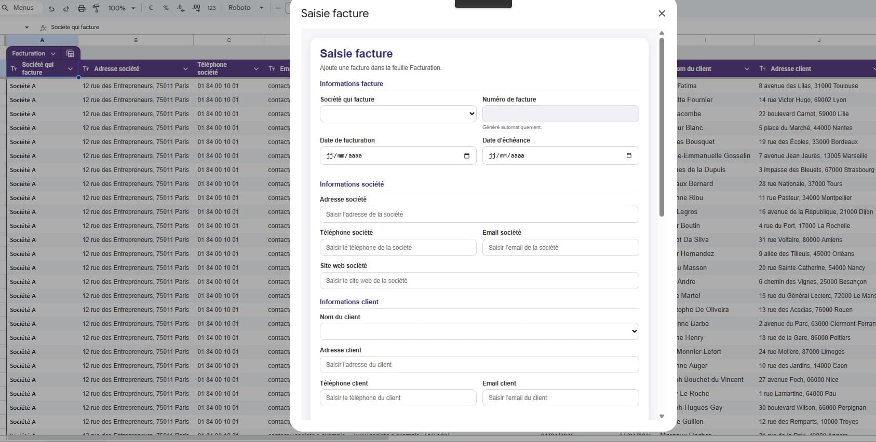Click the redo arrow in the toolbar
The height and width of the screenshot is (442, 876).
point(66,8)
